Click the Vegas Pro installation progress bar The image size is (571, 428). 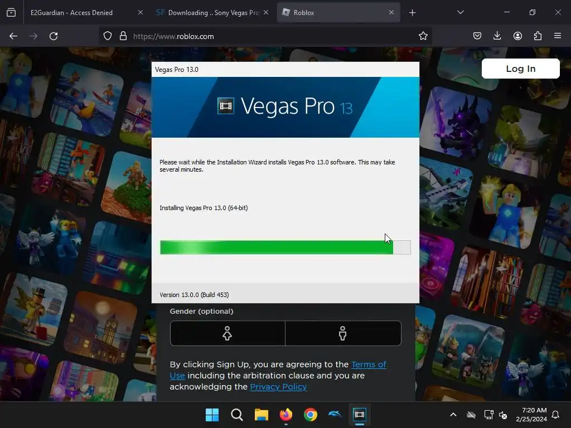(x=285, y=247)
